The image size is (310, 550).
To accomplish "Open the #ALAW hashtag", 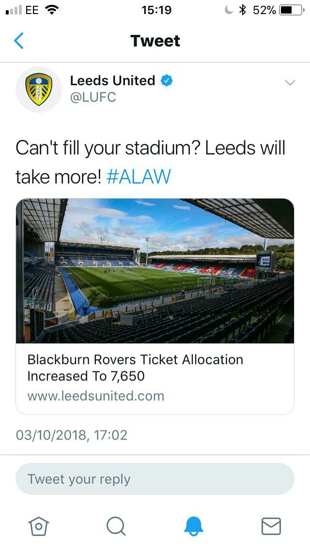I will tap(138, 177).
